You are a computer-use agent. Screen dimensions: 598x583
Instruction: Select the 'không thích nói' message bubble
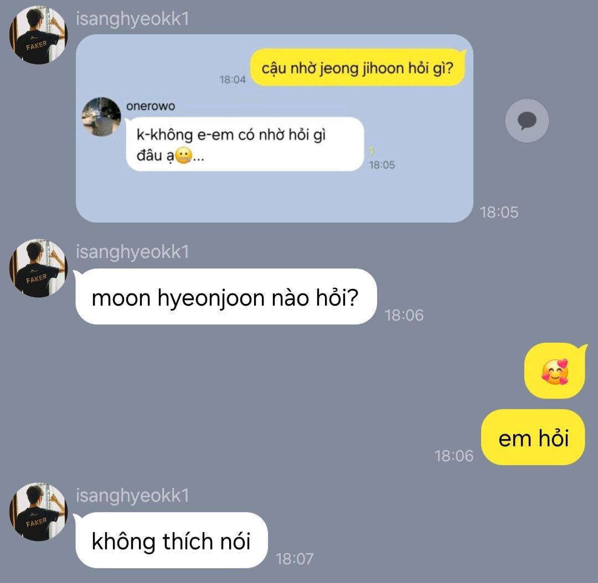(171, 540)
